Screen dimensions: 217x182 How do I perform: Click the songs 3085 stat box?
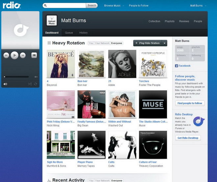pos(182,49)
